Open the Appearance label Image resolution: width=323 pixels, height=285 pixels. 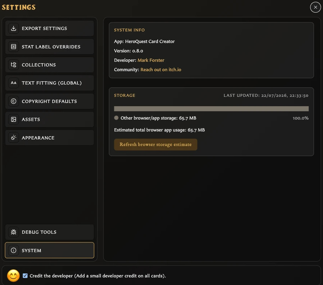click(x=38, y=138)
